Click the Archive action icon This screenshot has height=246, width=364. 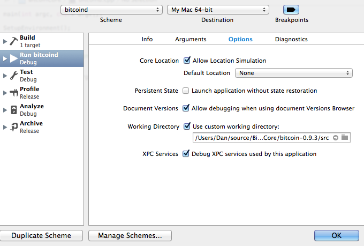click(14, 127)
